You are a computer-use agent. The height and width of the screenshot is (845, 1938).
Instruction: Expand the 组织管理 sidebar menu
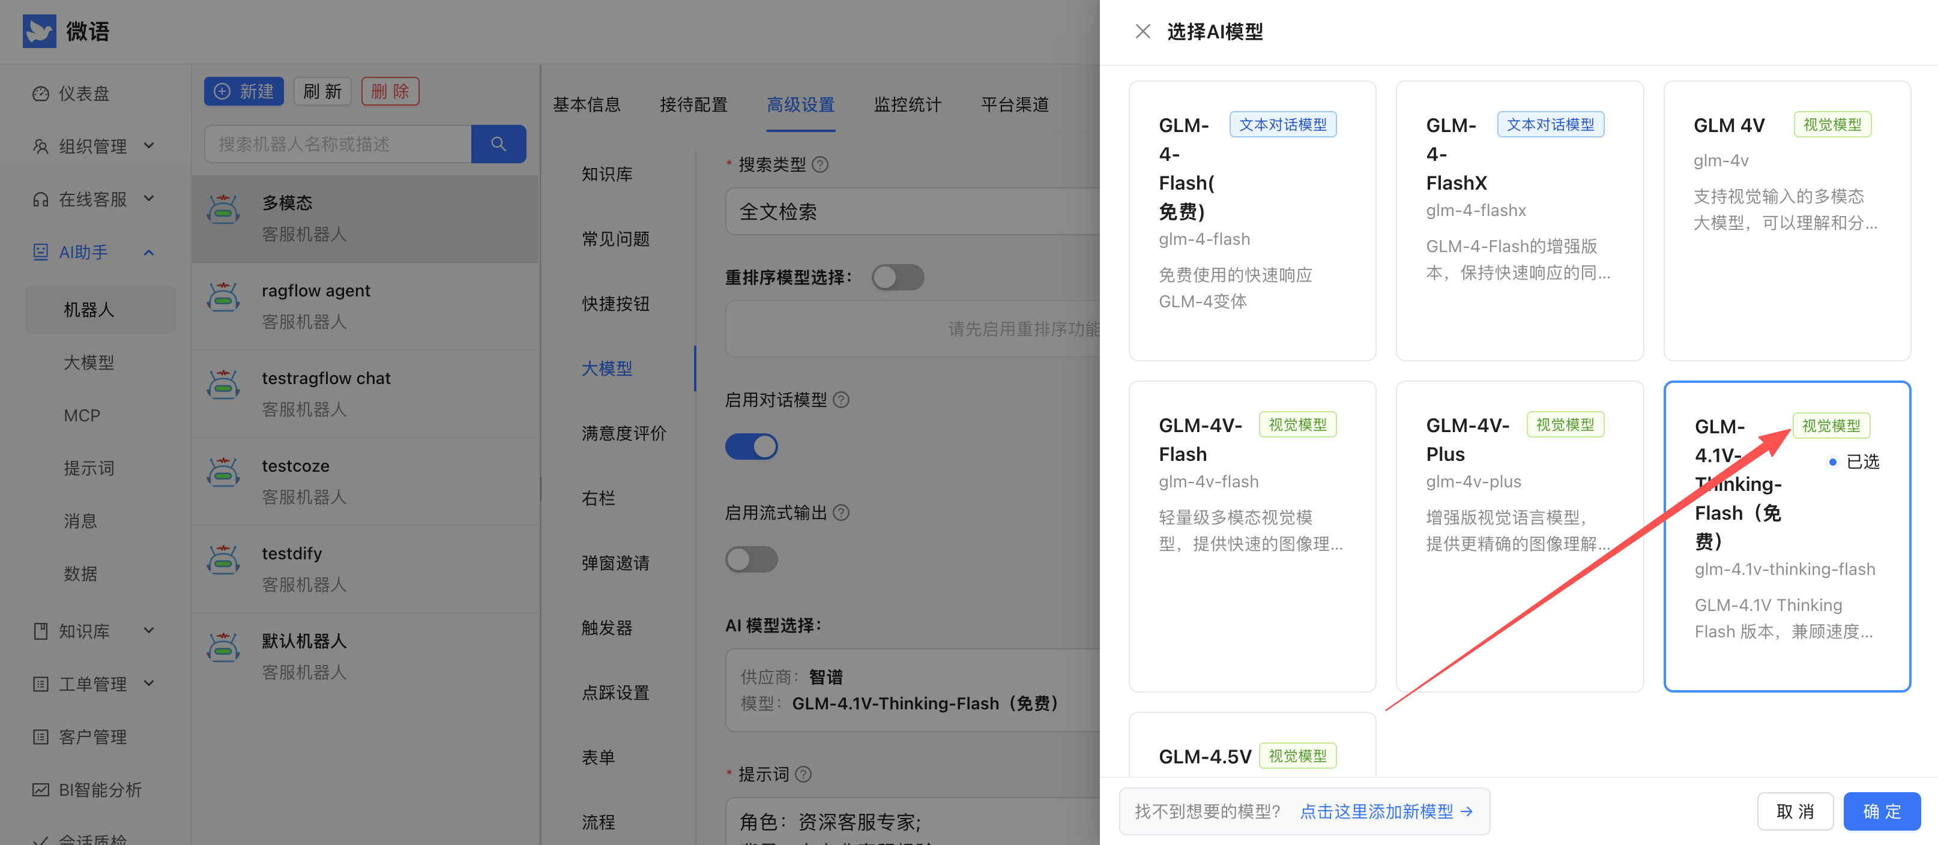click(x=92, y=146)
